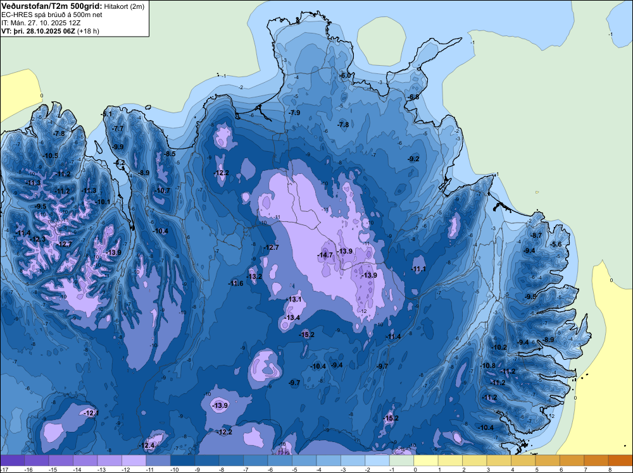
Task: Click the 'EC-HRES spá brúuð á 500m net' line
Action: (51, 15)
